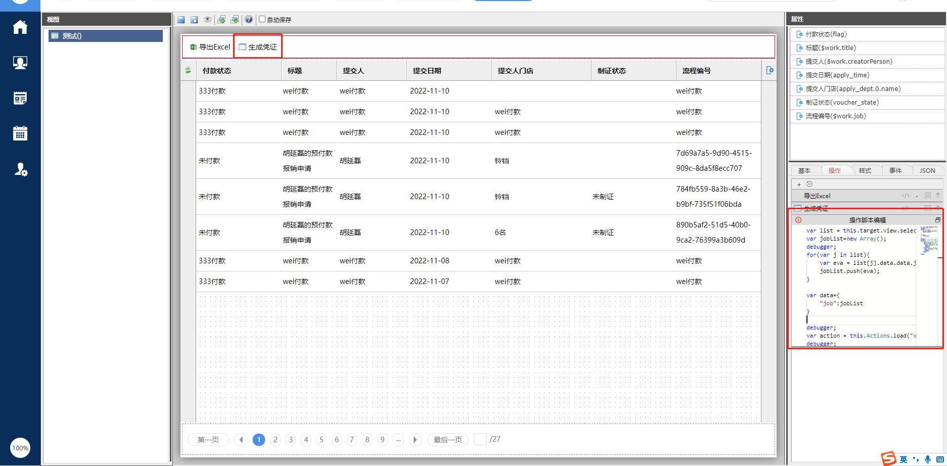This screenshot has height=466, width=947.
Task: Click the Home icon in left sidebar
Action: coord(20,27)
